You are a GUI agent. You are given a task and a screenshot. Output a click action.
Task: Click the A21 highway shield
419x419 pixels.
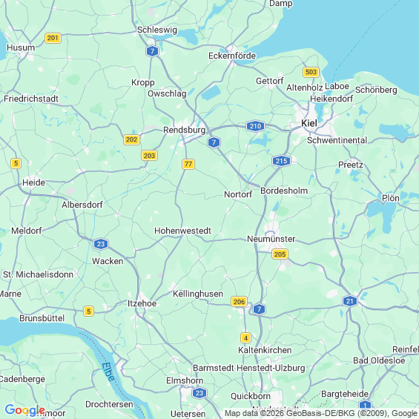(x=350, y=301)
